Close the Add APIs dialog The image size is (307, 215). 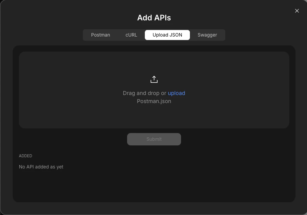click(297, 11)
